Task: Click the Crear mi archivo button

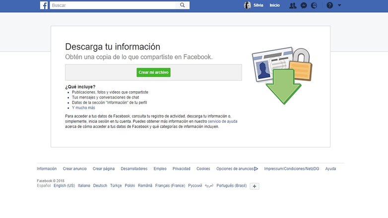Action: [x=153, y=72]
